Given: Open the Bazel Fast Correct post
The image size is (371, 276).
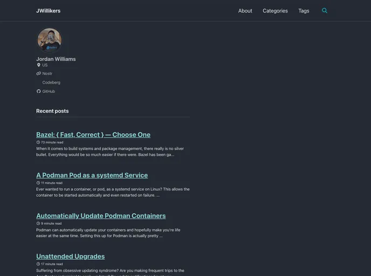Looking at the screenshot, I should 93,135.
